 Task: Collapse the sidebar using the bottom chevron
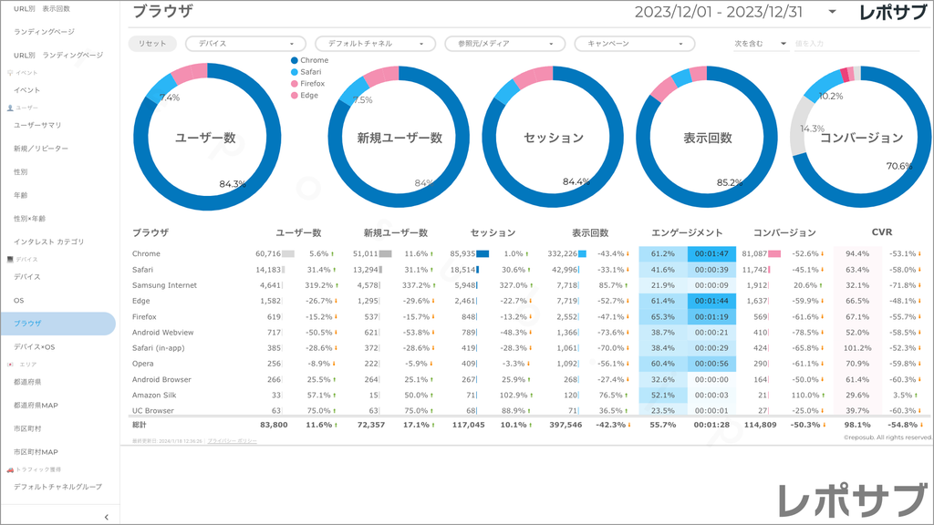pyautogui.click(x=106, y=517)
